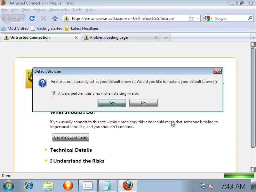This screenshot has width=256, height=192.
Task: Click the Get me out of here! button
Action: (70, 137)
